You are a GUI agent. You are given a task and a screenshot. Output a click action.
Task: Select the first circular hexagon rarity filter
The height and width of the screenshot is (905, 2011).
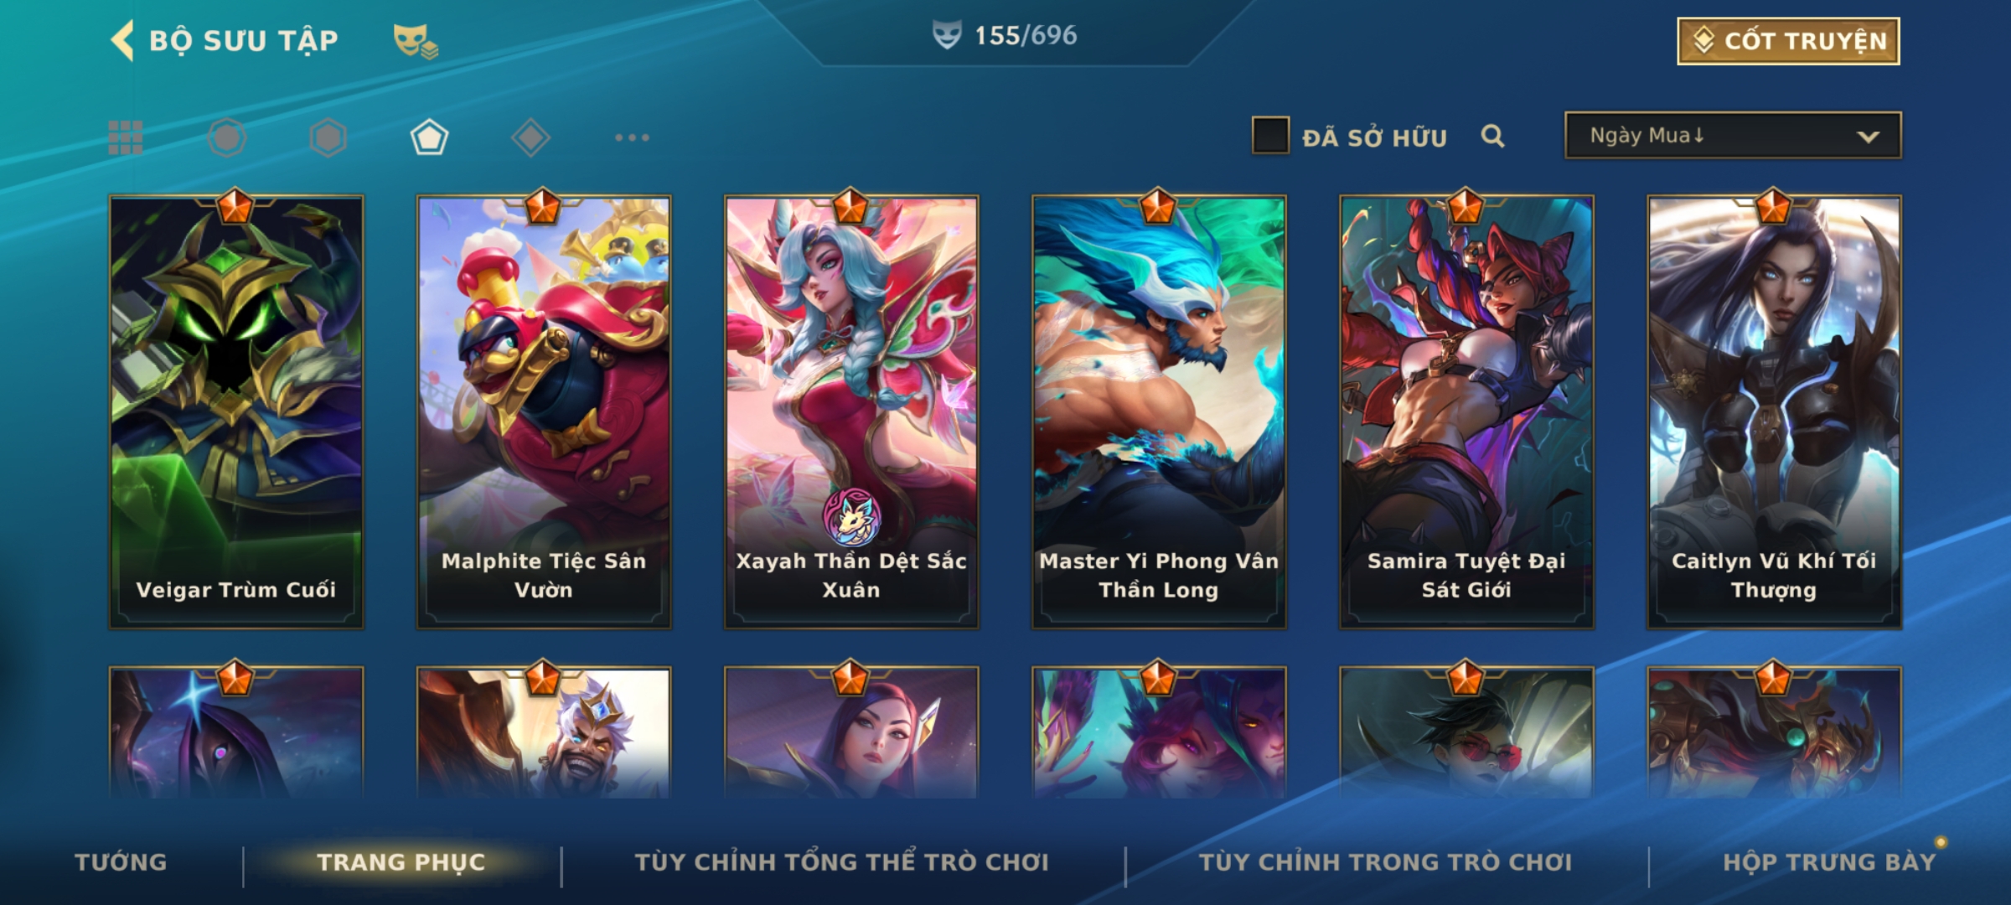[227, 137]
